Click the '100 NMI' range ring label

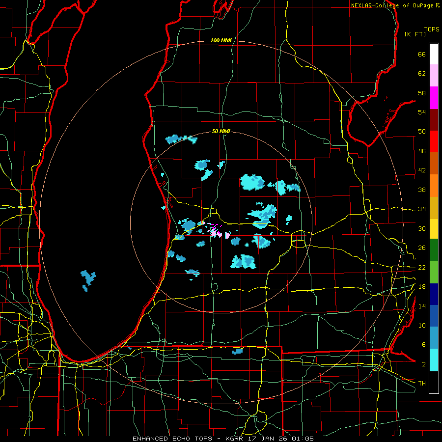pos(221,41)
